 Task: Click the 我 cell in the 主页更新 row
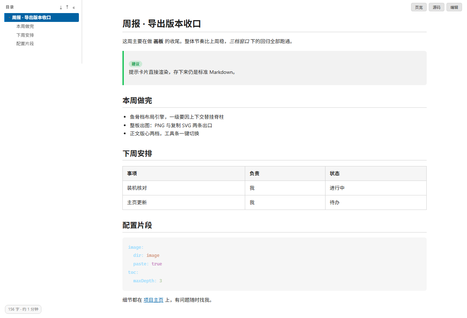point(285,202)
